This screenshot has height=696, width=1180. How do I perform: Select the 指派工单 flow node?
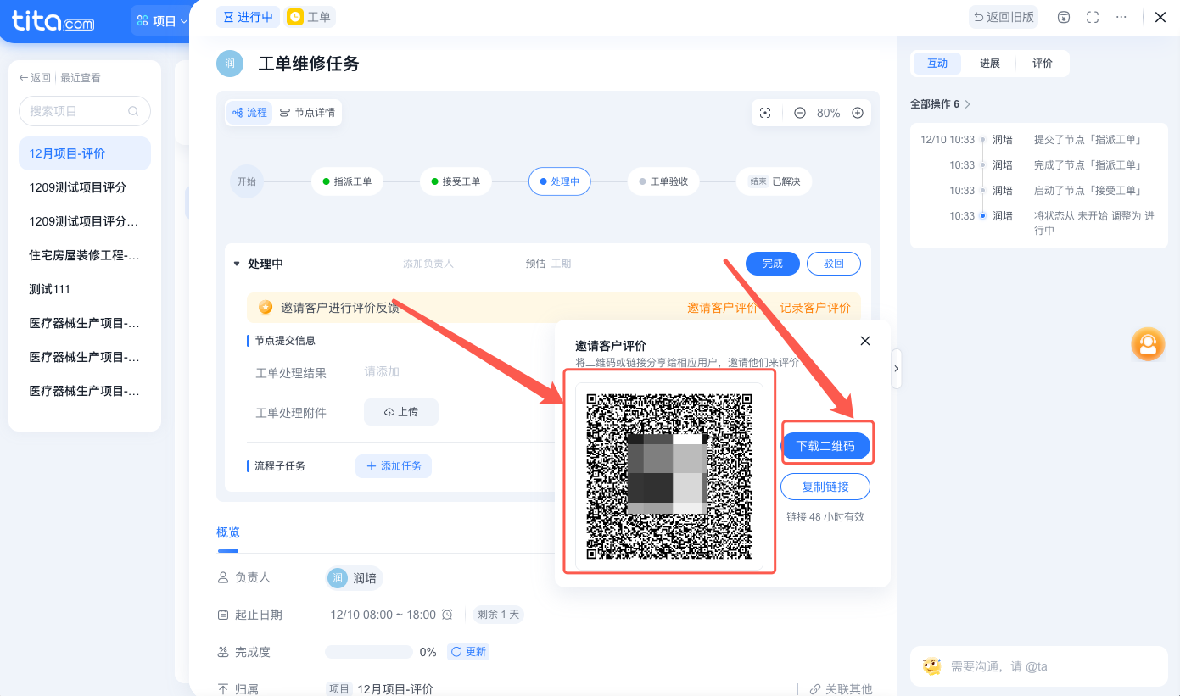click(347, 181)
